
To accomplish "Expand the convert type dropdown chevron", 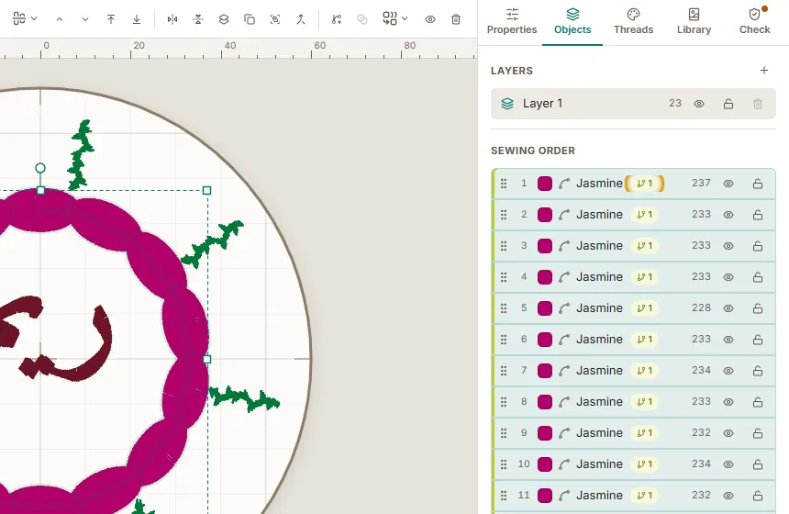I will (405, 19).
